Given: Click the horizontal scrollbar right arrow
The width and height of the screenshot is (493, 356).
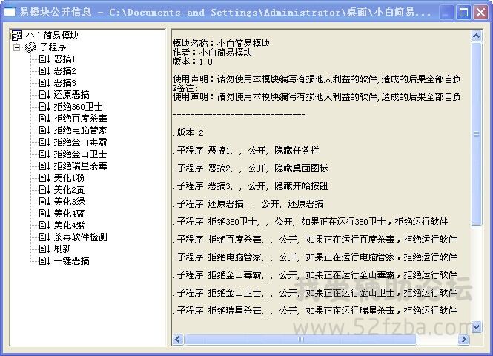Looking at the screenshot, I should tap(464, 340).
